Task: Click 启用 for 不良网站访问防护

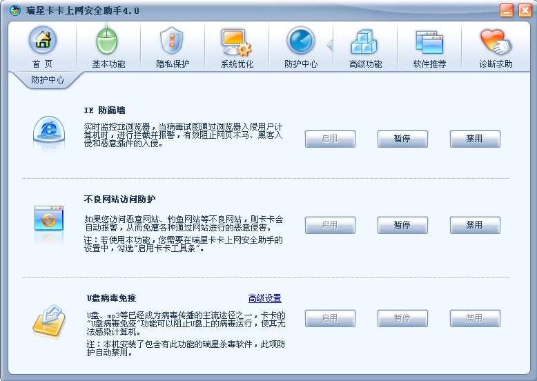Action: (x=330, y=225)
